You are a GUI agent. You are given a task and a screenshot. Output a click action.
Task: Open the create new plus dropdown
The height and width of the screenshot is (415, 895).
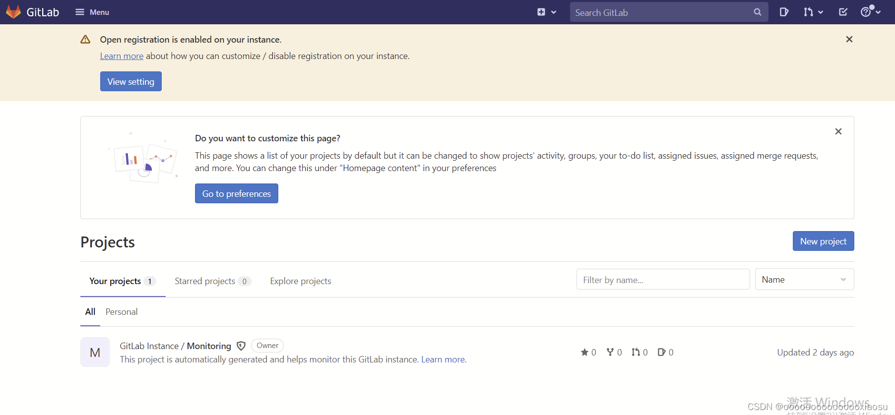547,12
